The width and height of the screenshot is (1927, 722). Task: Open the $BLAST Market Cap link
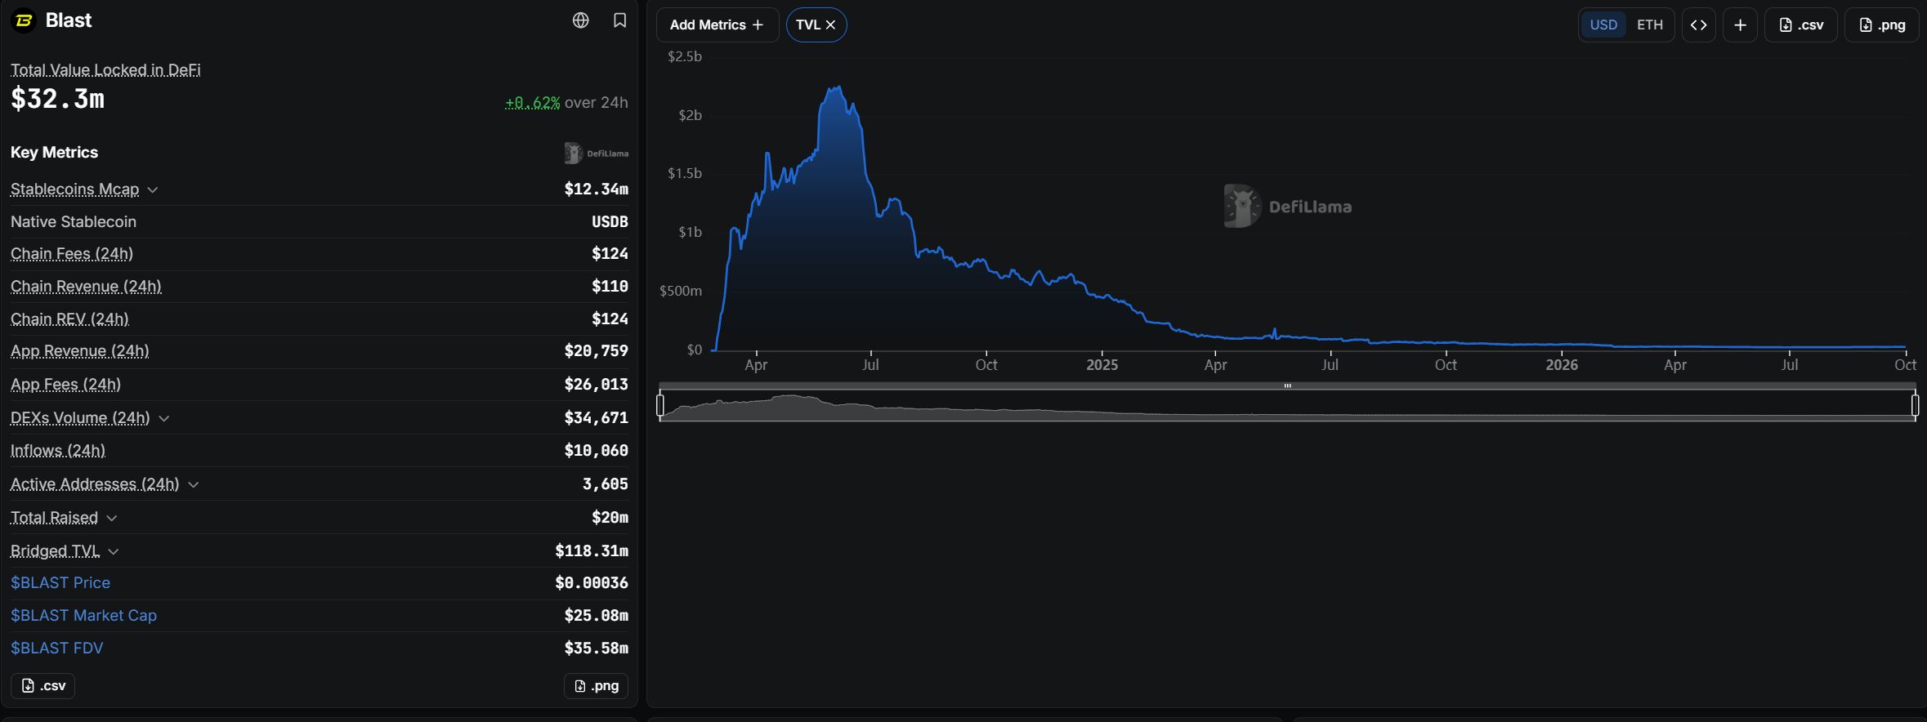(83, 615)
